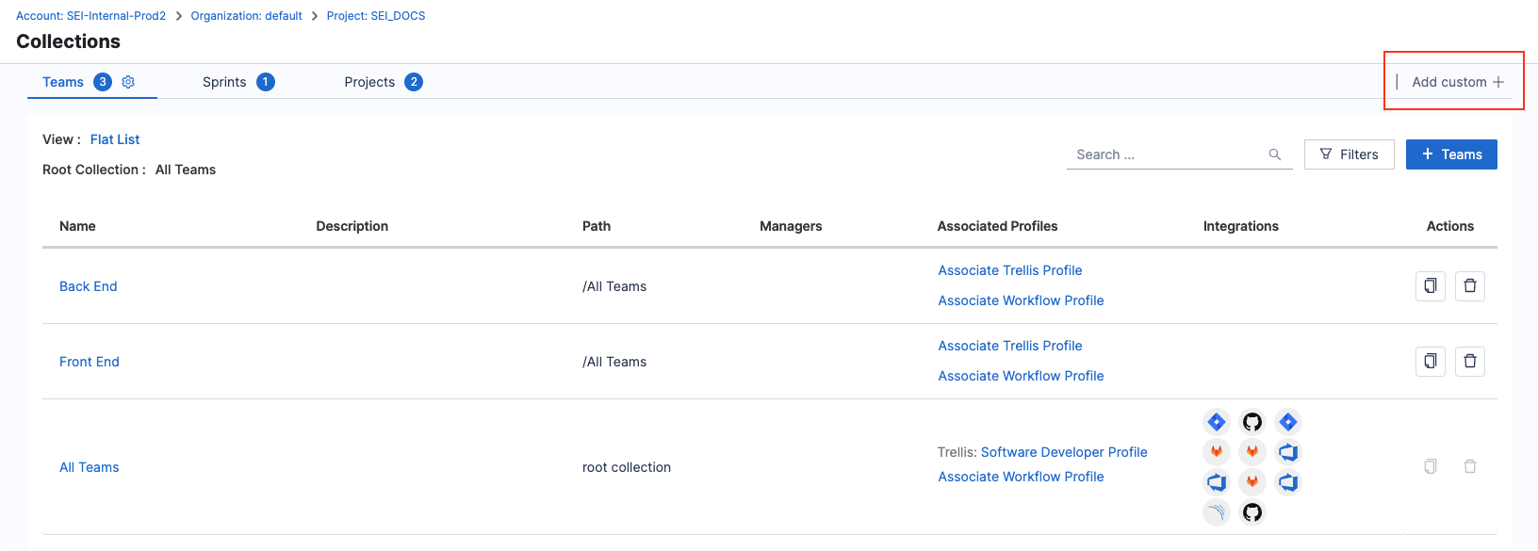Click GitHub icon beside the curved-lines icon
The image size is (1538, 551).
(x=1252, y=512)
